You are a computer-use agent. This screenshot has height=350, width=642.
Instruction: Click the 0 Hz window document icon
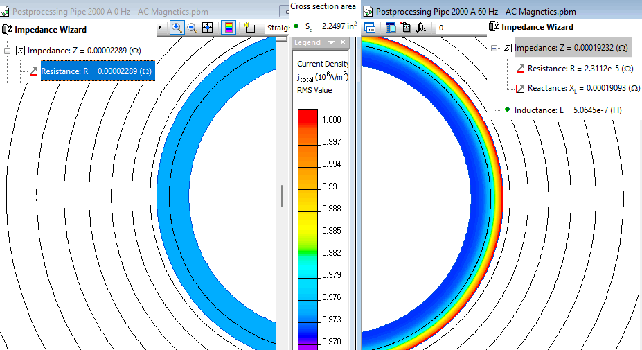coord(5,12)
